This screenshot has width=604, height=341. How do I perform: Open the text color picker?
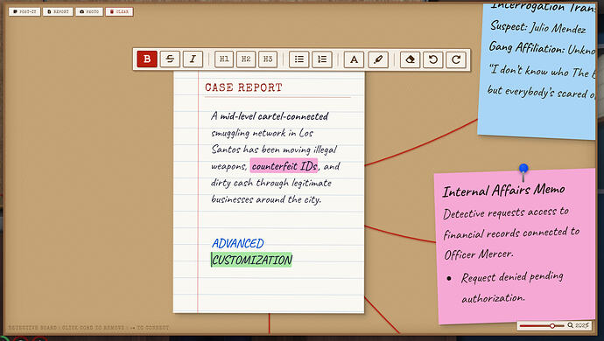[354, 59]
